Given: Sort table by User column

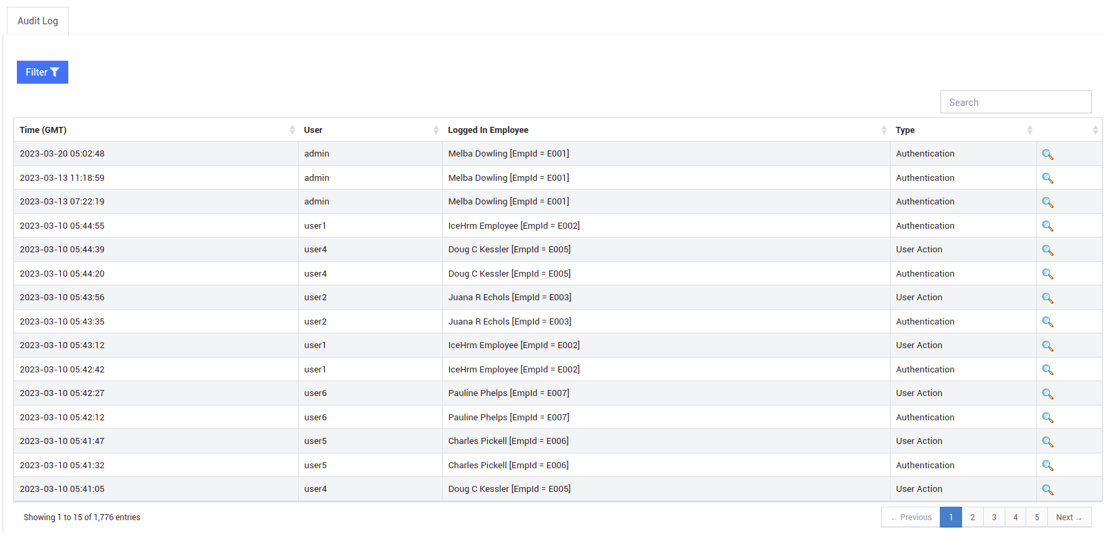Looking at the screenshot, I should coord(370,130).
